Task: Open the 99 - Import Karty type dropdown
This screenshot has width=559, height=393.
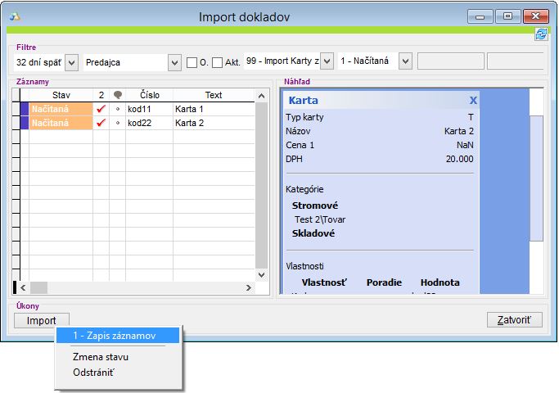Action: pyautogui.click(x=327, y=62)
